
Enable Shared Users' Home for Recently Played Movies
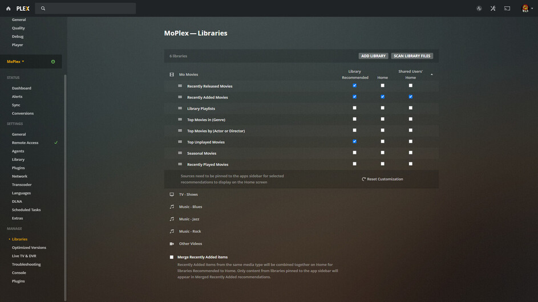410,164
